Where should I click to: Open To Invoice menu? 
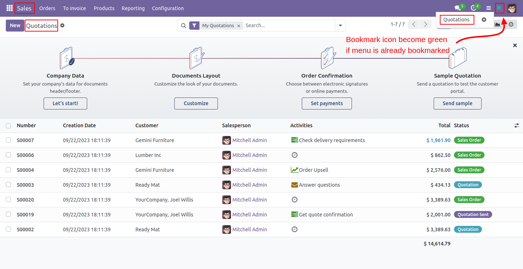click(x=74, y=8)
